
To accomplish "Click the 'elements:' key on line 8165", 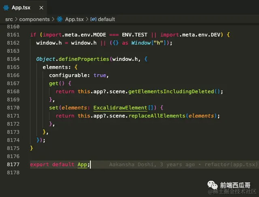I will 57,67.
